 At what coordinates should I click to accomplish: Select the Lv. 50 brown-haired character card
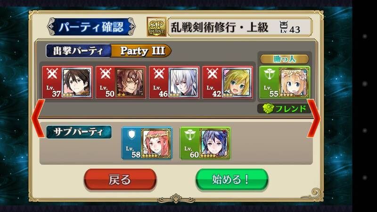(121, 82)
